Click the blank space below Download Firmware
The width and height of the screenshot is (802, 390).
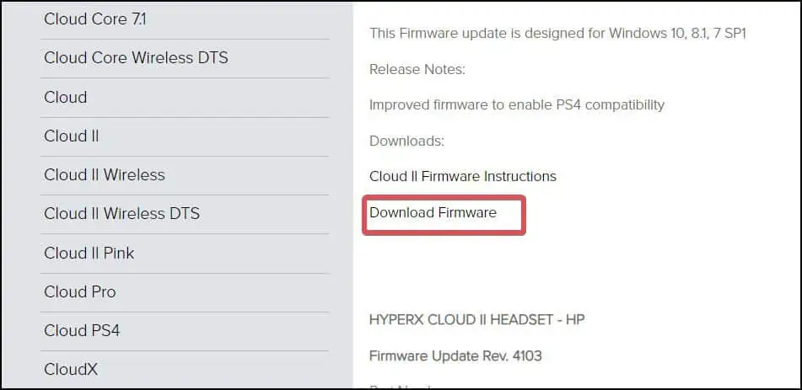coord(506,270)
